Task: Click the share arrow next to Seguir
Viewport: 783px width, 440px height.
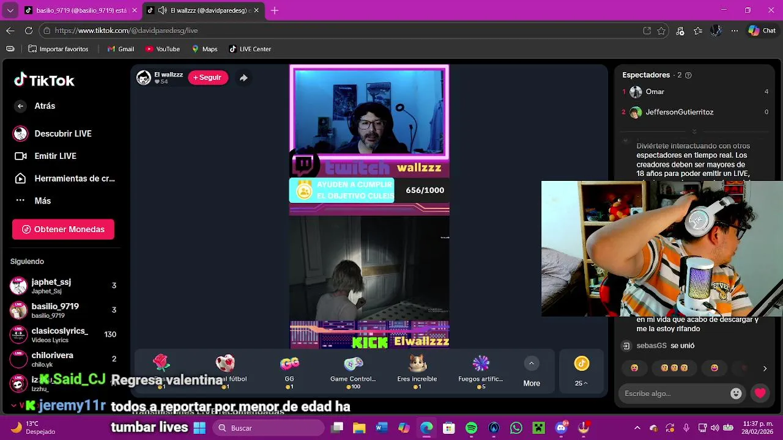Action: tap(243, 78)
